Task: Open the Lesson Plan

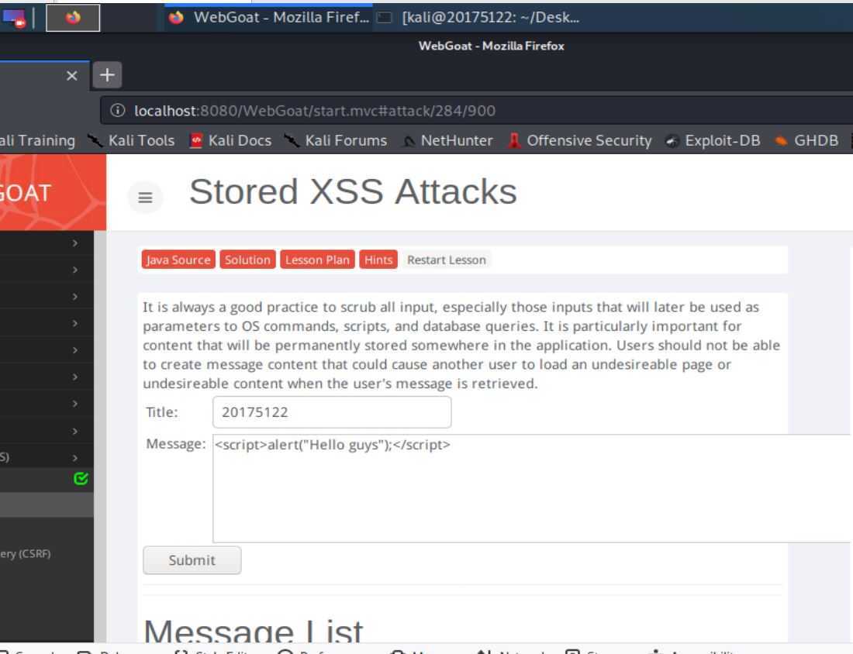Action: point(317,260)
